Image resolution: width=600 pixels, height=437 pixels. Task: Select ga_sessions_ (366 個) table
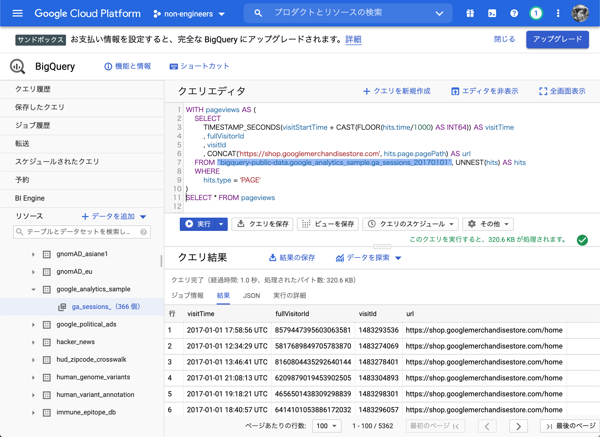pyautogui.click(x=82, y=307)
